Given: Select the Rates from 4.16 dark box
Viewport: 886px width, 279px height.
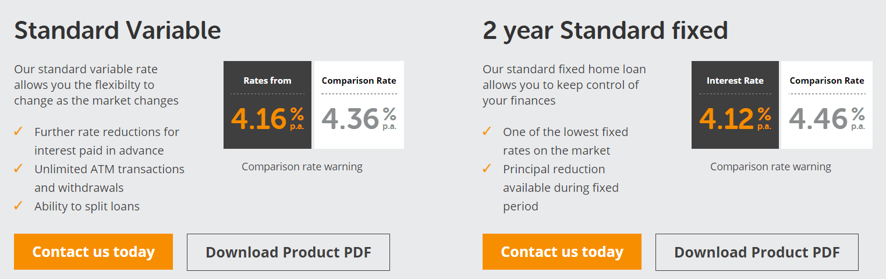Looking at the screenshot, I should [268, 105].
